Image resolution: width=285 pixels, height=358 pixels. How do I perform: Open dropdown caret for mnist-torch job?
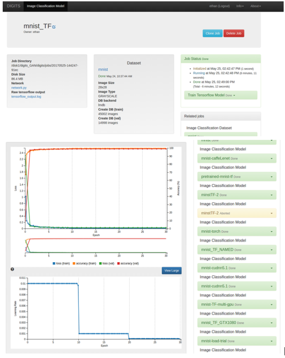(x=271, y=232)
